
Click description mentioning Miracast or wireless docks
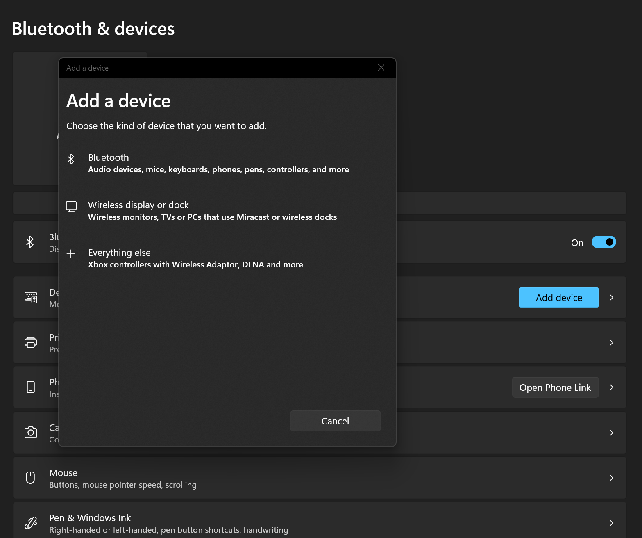coord(212,217)
